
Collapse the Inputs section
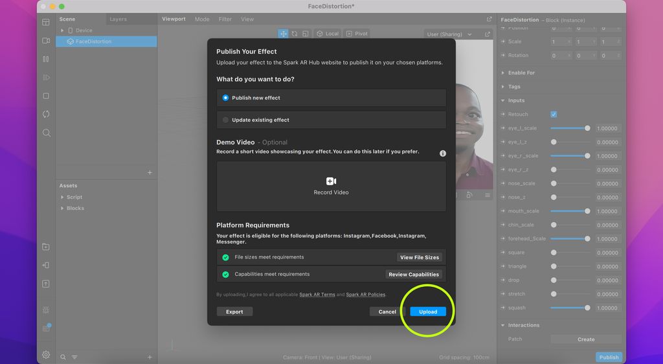pyautogui.click(x=502, y=100)
